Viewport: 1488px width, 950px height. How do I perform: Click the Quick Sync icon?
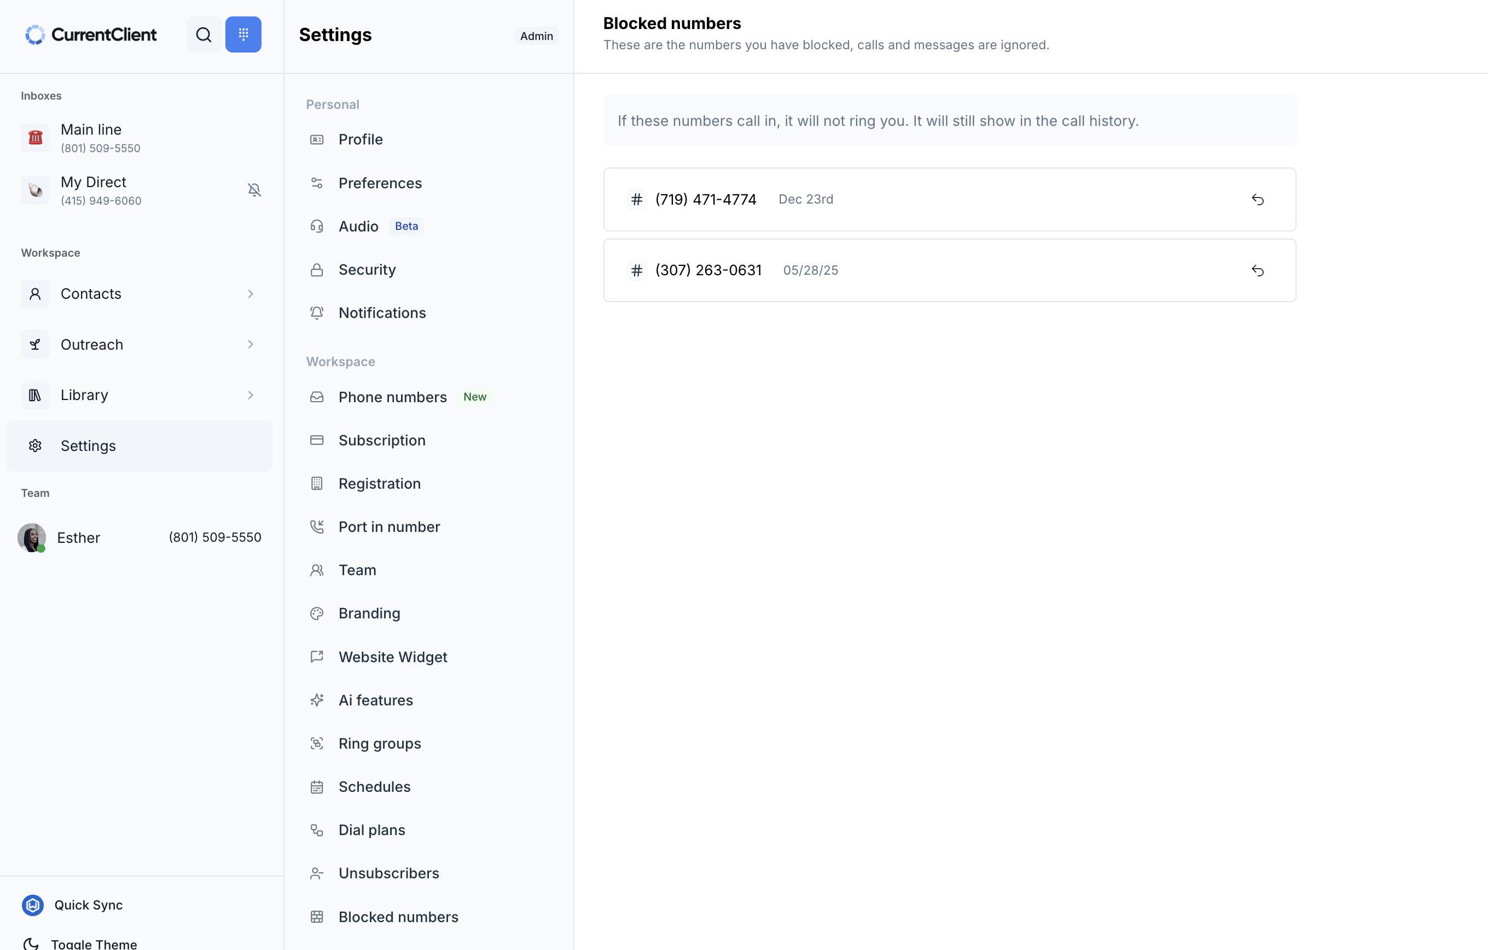(x=33, y=905)
